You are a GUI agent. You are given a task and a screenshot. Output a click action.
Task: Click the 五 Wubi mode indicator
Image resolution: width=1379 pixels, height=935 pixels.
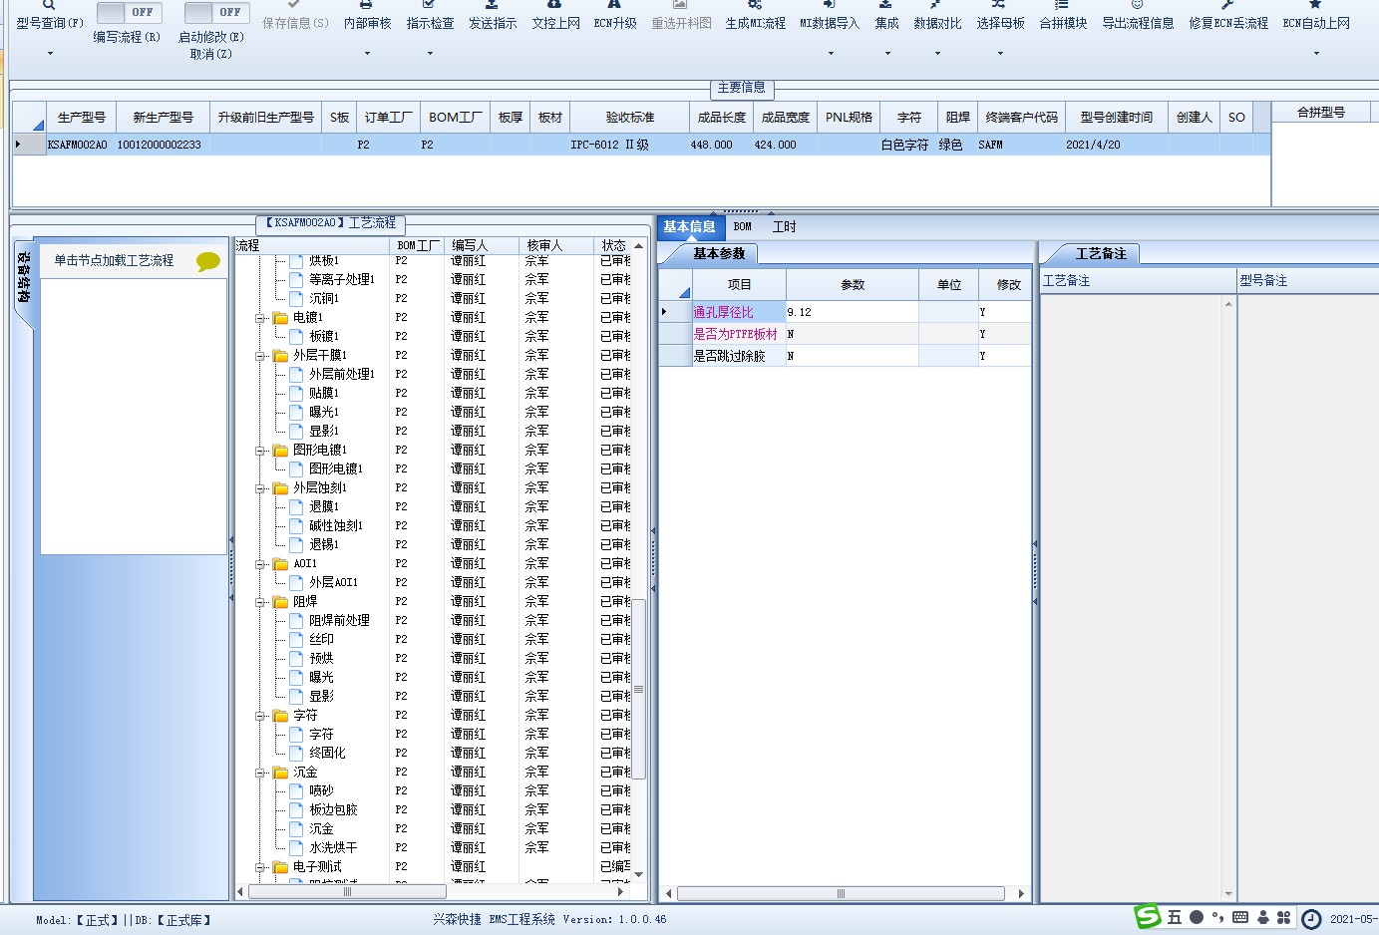pos(1175,917)
